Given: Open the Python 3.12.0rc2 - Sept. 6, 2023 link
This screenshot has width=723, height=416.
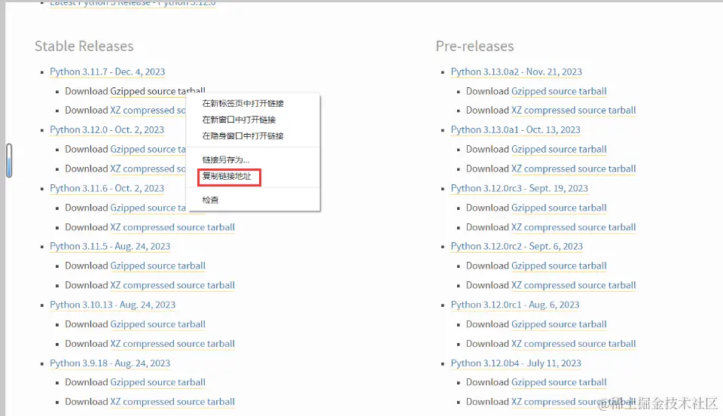Looking at the screenshot, I should click(x=517, y=247).
